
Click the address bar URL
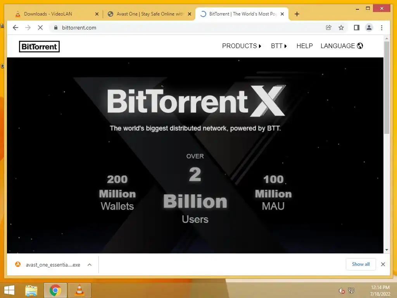(79, 28)
